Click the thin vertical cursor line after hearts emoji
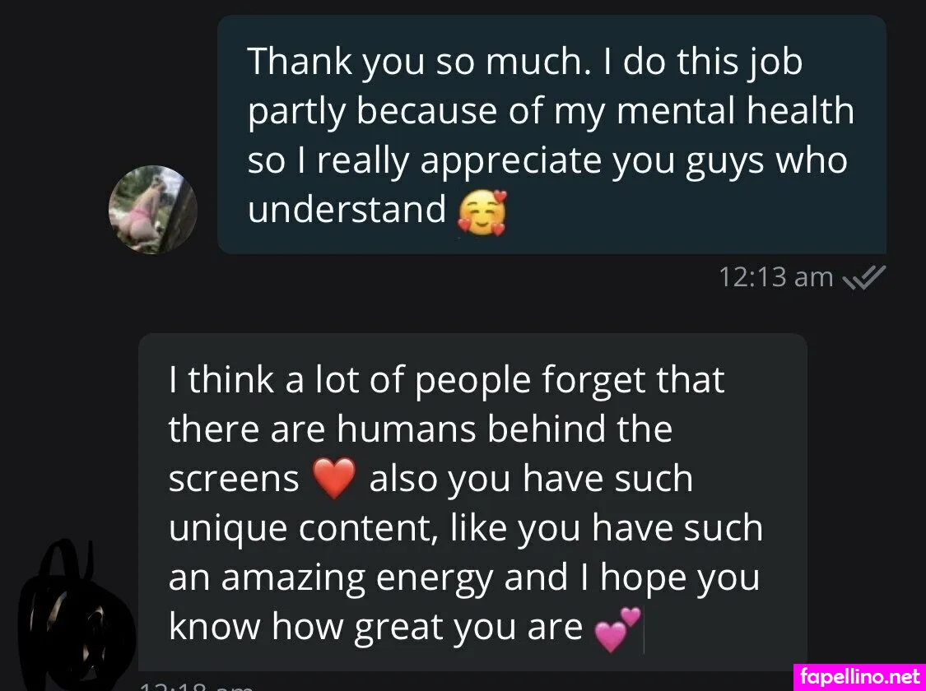The image size is (926, 691). point(643,632)
